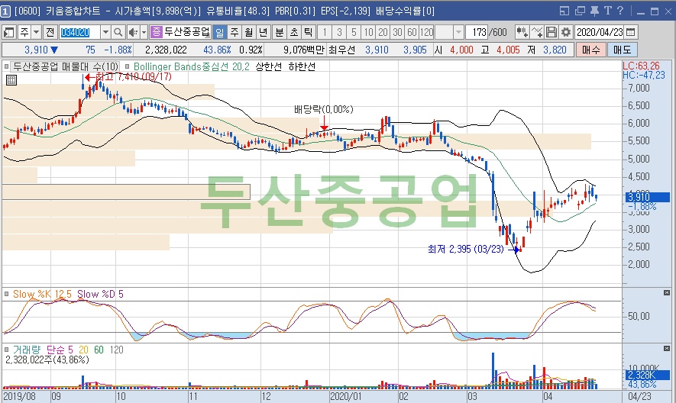Click the 단순 5 moving average label
Image resolution: width=676 pixels, height=403 pixels.
coord(60,350)
